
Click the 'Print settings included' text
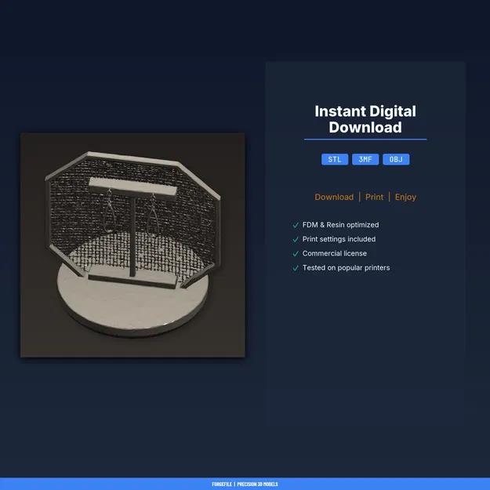point(339,239)
